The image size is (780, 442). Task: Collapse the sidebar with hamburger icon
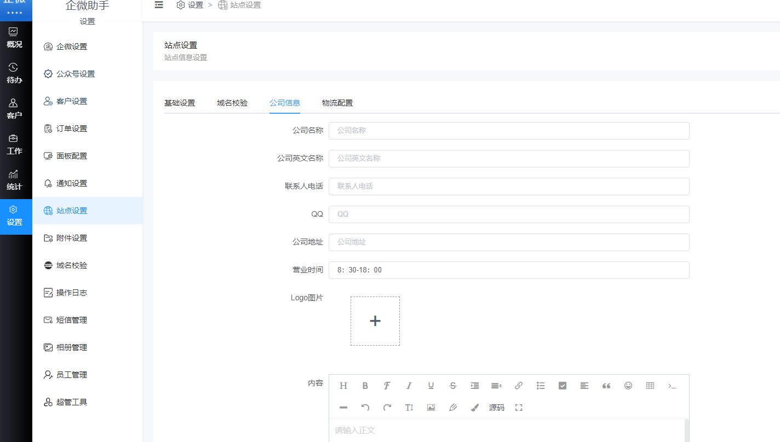159,5
